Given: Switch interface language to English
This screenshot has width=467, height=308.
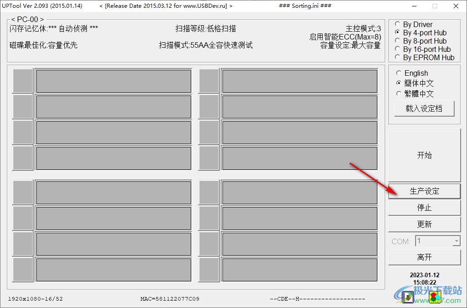Looking at the screenshot, I should pyautogui.click(x=412, y=73).
